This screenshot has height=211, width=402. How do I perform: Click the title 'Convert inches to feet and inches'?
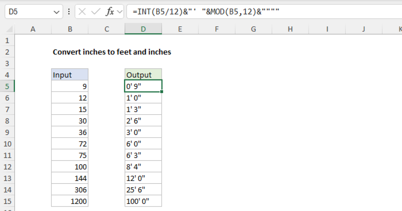tap(112, 52)
